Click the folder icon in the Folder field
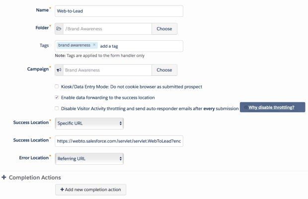The width and height of the screenshot is (308, 199). click(x=59, y=29)
